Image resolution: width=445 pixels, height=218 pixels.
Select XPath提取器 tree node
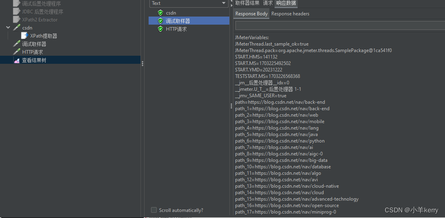click(x=44, y=36)
